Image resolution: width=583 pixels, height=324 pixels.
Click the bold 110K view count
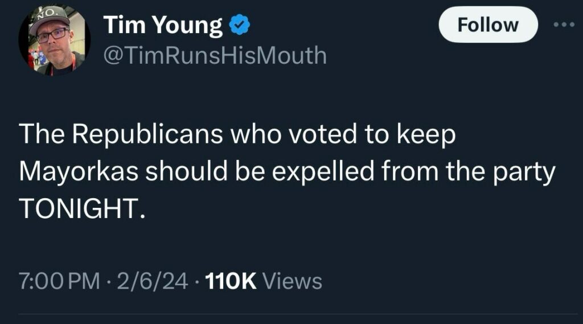tap(231, 281)
